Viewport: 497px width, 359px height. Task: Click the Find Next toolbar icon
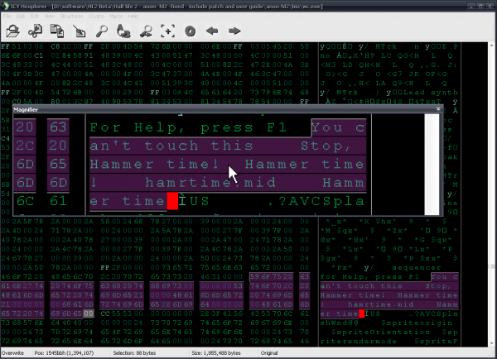point(146,31)
